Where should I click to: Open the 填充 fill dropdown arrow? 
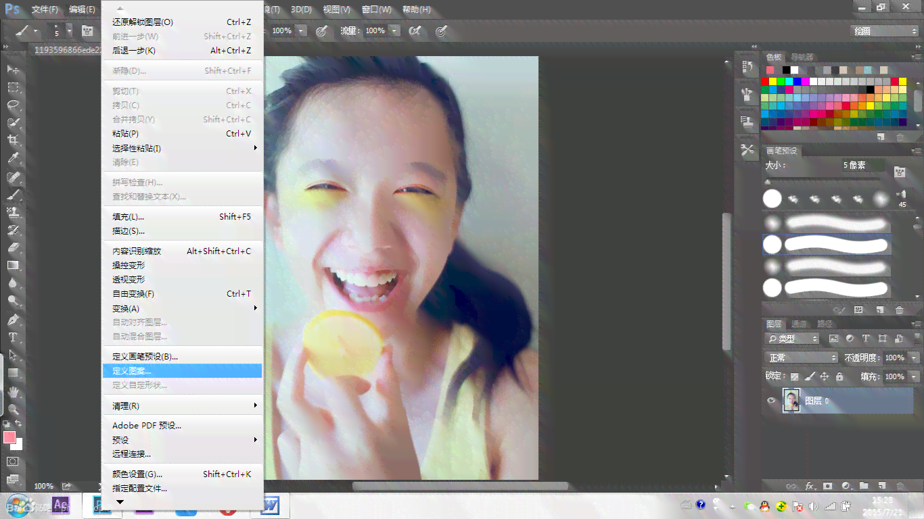pos(914,376)
